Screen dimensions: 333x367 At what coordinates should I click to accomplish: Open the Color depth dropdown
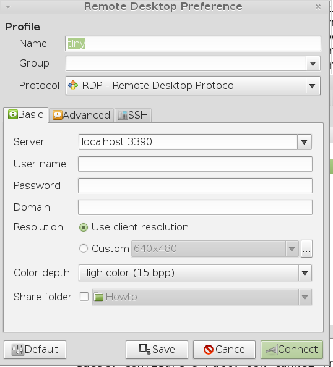pos(195,273)
